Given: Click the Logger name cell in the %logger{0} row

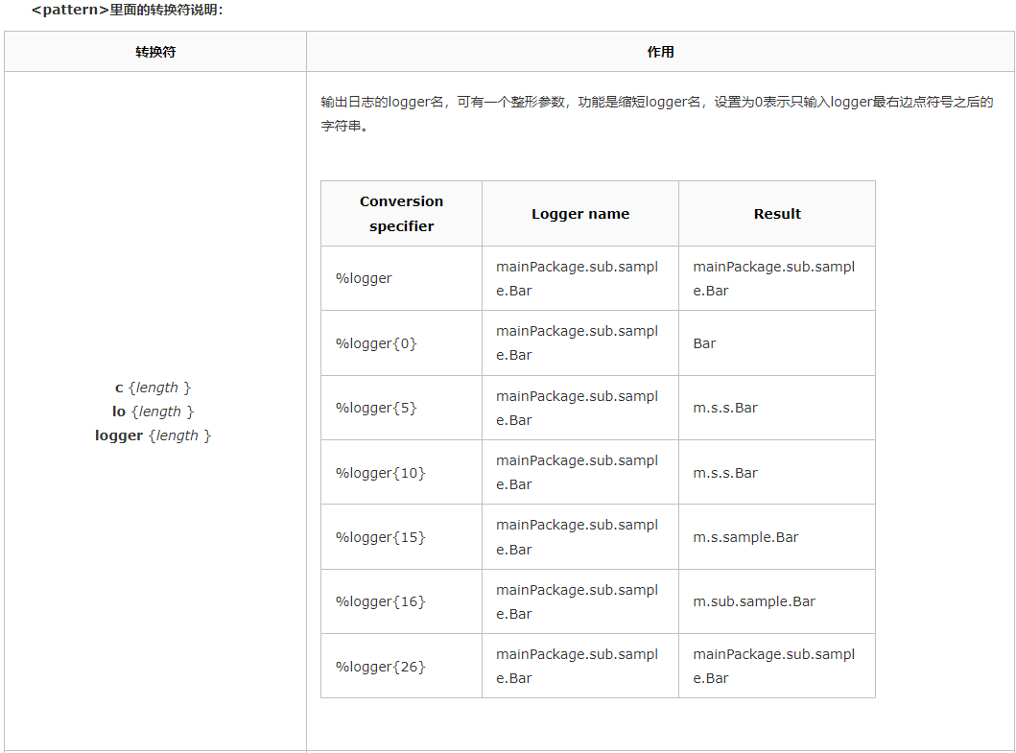Looking at the screenshot, I should (x=579, y=342).
